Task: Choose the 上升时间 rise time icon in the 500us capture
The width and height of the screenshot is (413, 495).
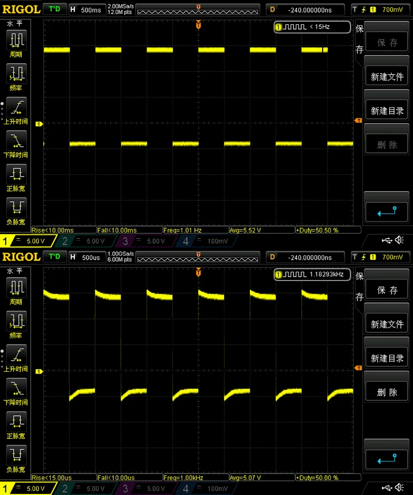Action: (x=17, y=355)
